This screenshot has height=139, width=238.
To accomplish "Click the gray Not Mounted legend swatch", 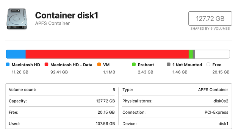I will coord(168,64).
